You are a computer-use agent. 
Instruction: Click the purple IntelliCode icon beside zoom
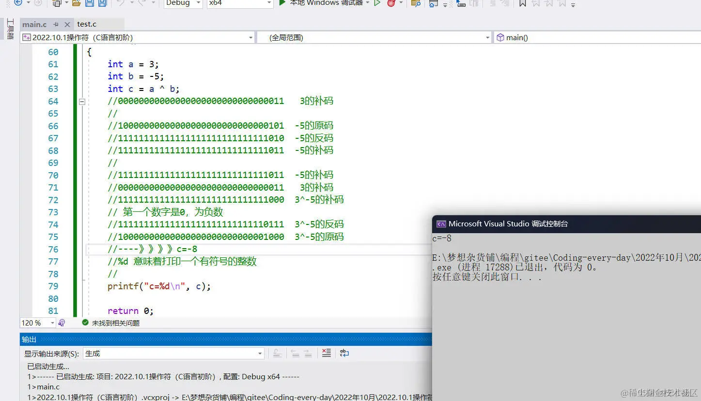tap(62, 323)
